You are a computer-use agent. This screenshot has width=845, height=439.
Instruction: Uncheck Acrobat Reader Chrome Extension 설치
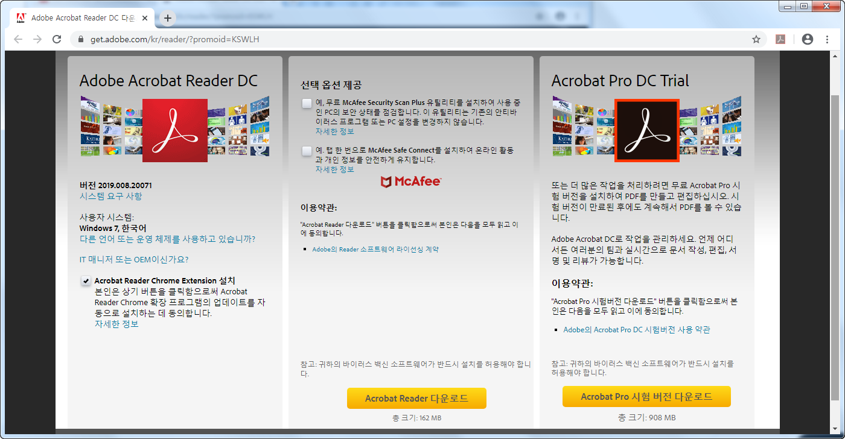tap(86, 281)
